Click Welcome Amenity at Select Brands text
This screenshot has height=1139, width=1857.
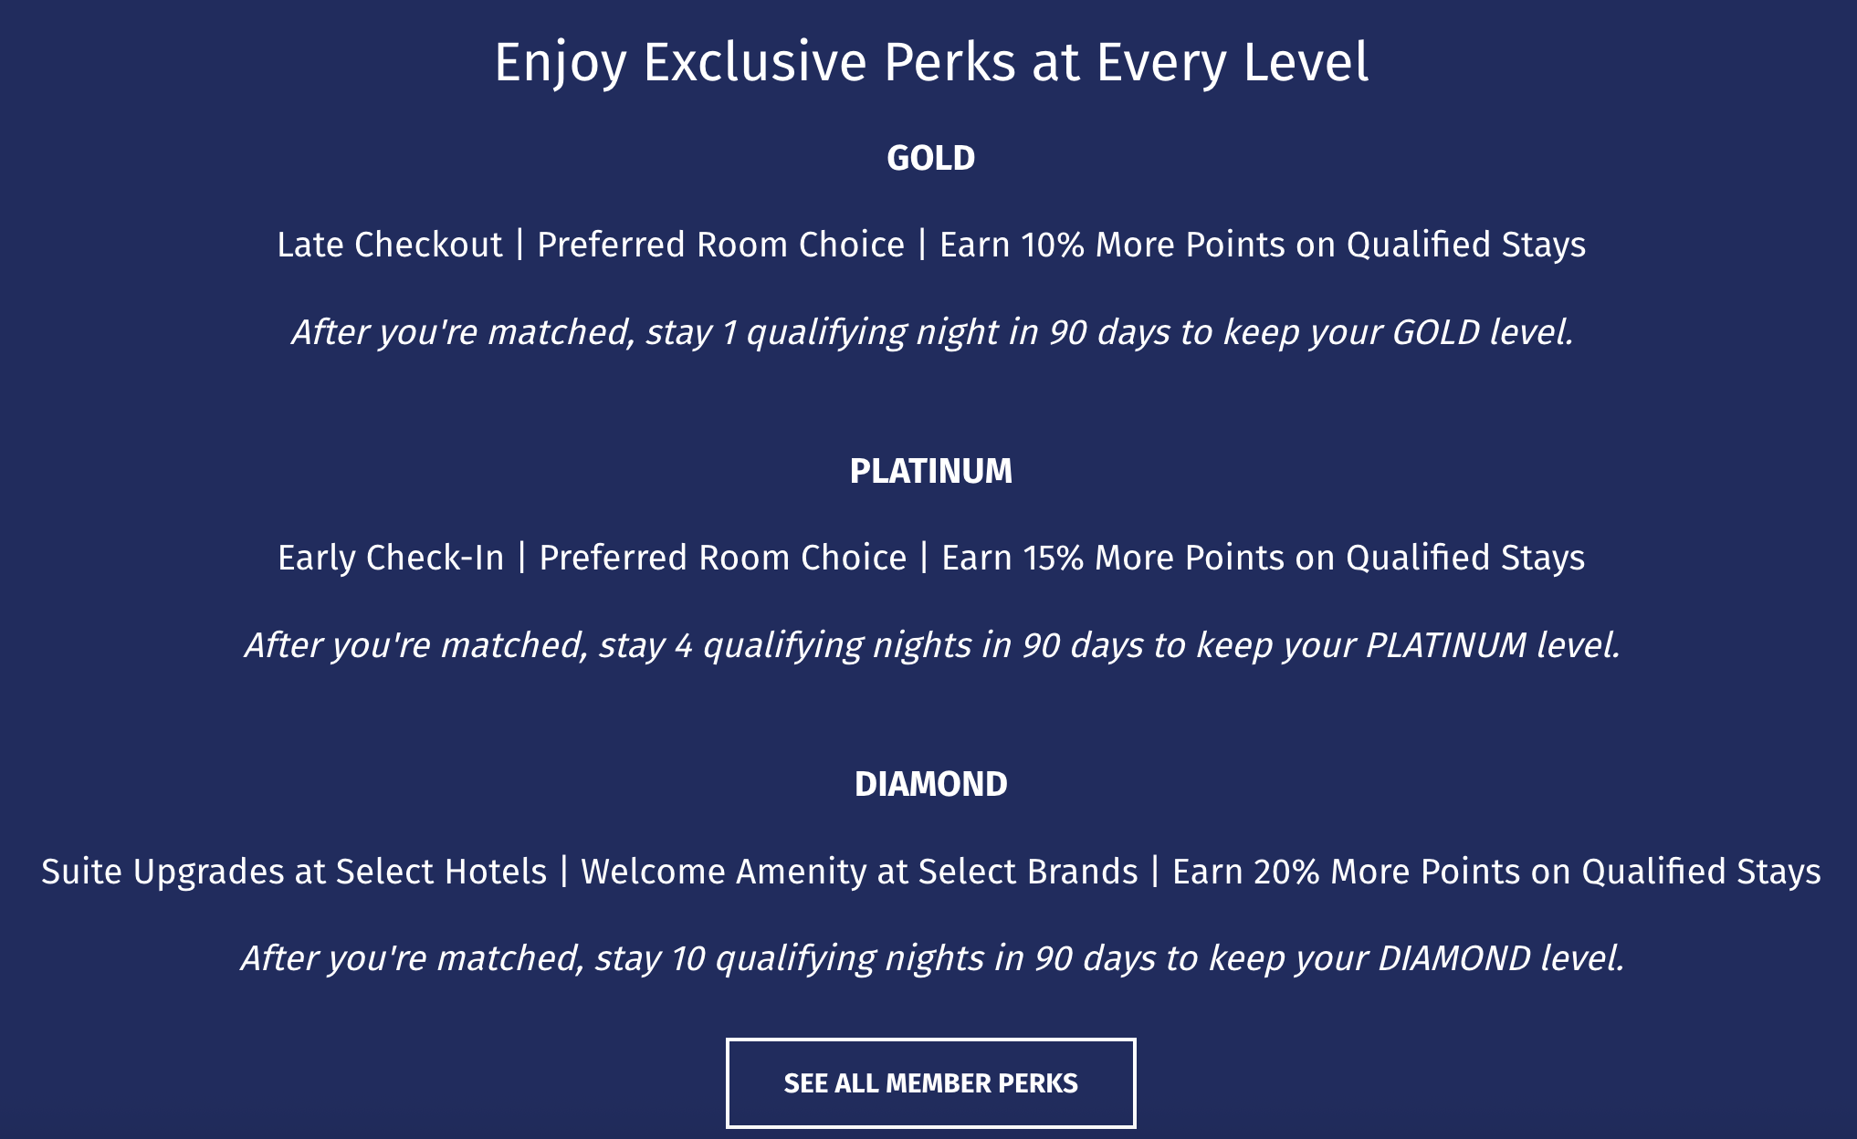coord(859,872)
